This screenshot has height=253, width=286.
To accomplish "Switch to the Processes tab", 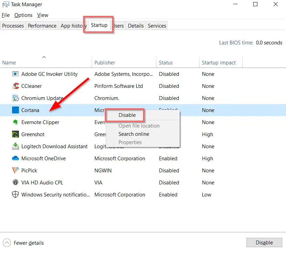I will pos(13,26).
